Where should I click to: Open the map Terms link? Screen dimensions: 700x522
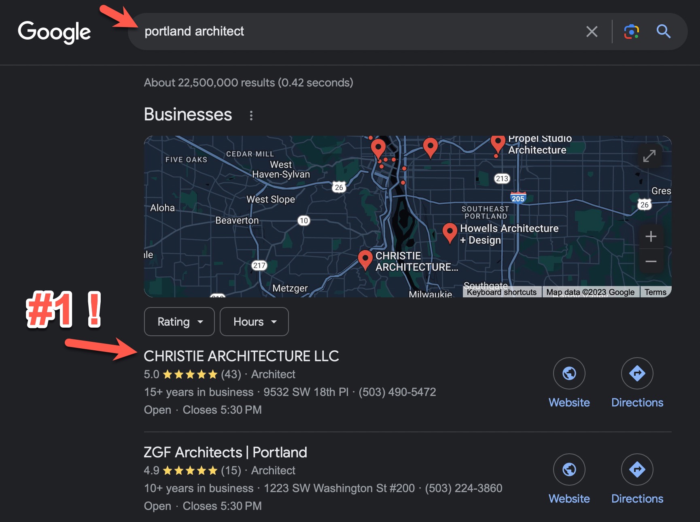655,292
